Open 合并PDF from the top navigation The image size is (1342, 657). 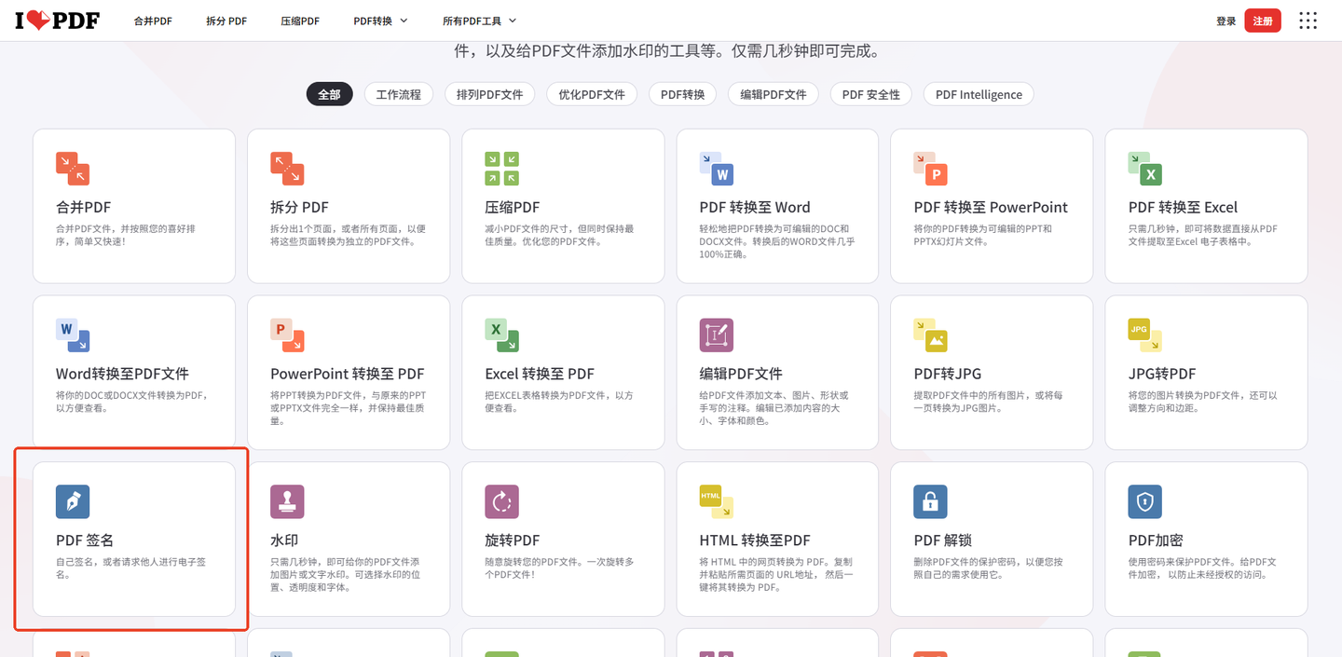[153, 21]
